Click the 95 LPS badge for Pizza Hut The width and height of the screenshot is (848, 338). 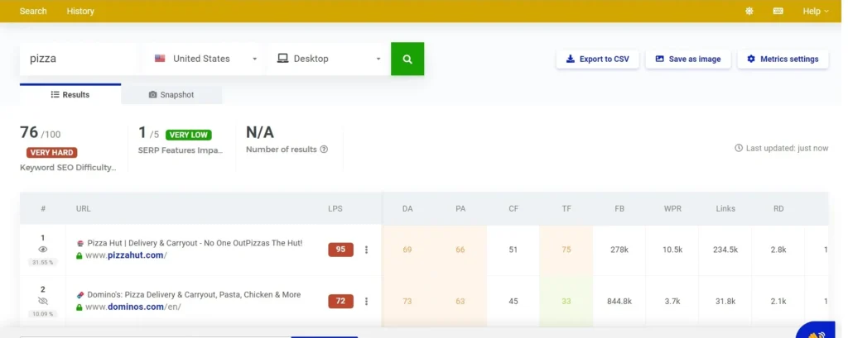tap(340, 250)
